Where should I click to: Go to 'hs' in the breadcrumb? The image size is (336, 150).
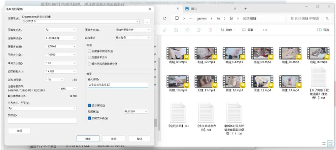click(218, 18)
